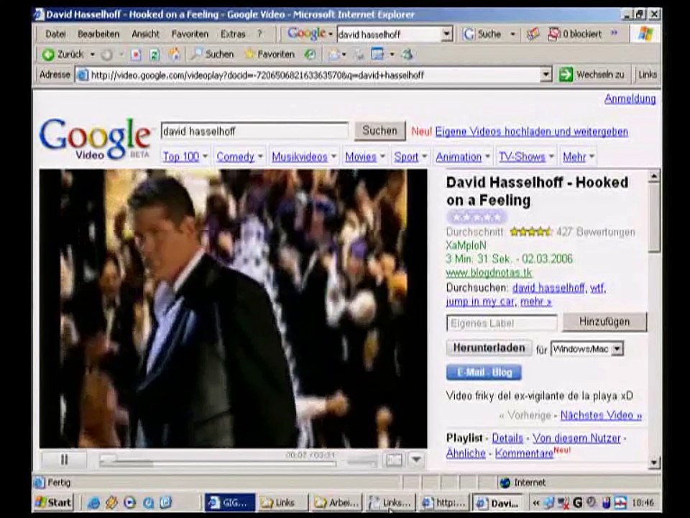Click the Windows Start button
The width and height of the screenshot is (690, 518).
point(53,503)
